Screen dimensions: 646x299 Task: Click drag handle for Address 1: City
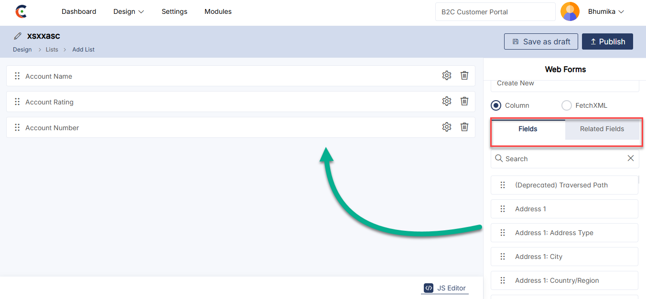click(x=502, y=257)
